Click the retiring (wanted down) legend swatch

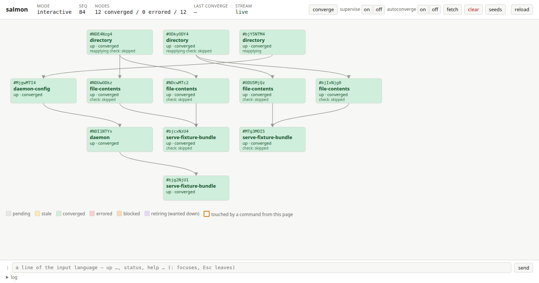pyautogui.click(x=147, y=214)
